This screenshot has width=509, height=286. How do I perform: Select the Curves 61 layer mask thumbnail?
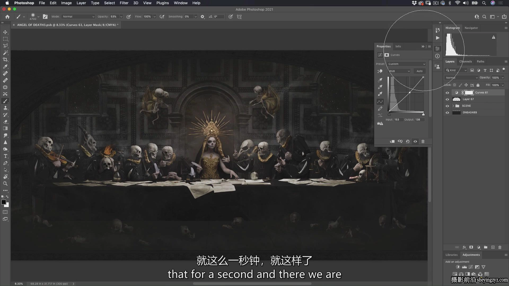pyautogui.click(x=469, y=93)
